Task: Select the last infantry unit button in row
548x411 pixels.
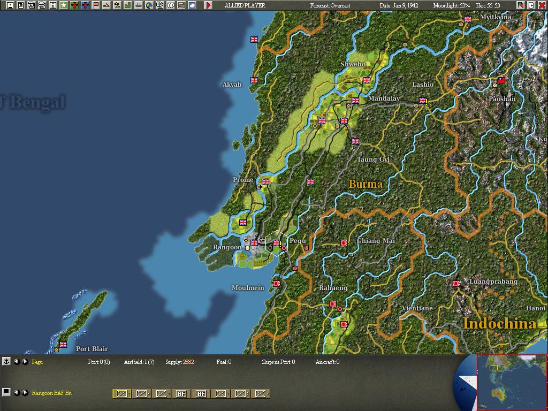Action: tap(261, 393)
